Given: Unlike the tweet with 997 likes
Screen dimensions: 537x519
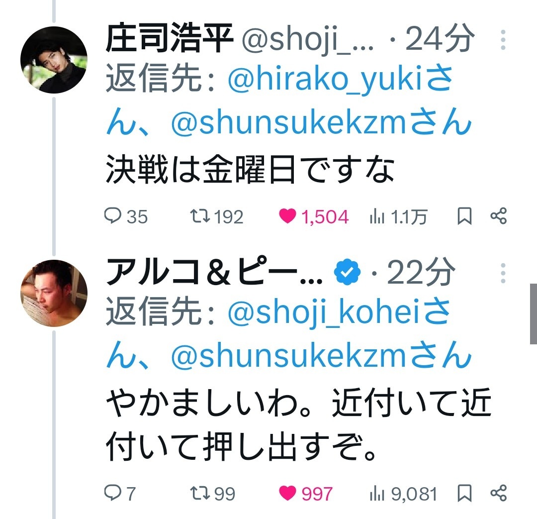Looking at the screenshot, I should [x=288, y=493].
